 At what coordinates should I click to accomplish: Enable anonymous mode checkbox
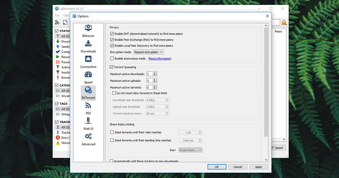(112, 59)
